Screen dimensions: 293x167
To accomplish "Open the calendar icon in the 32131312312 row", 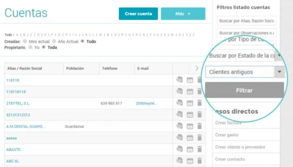I will pyautogui.click(x=190, y=114).
